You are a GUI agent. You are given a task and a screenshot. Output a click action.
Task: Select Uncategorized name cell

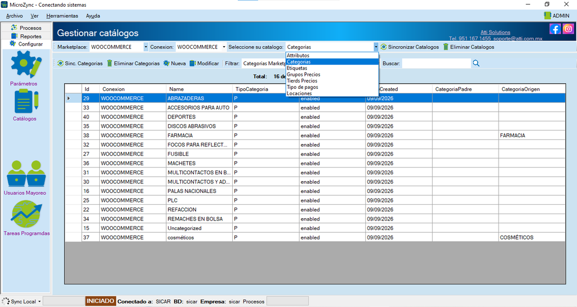click(199, 228)
